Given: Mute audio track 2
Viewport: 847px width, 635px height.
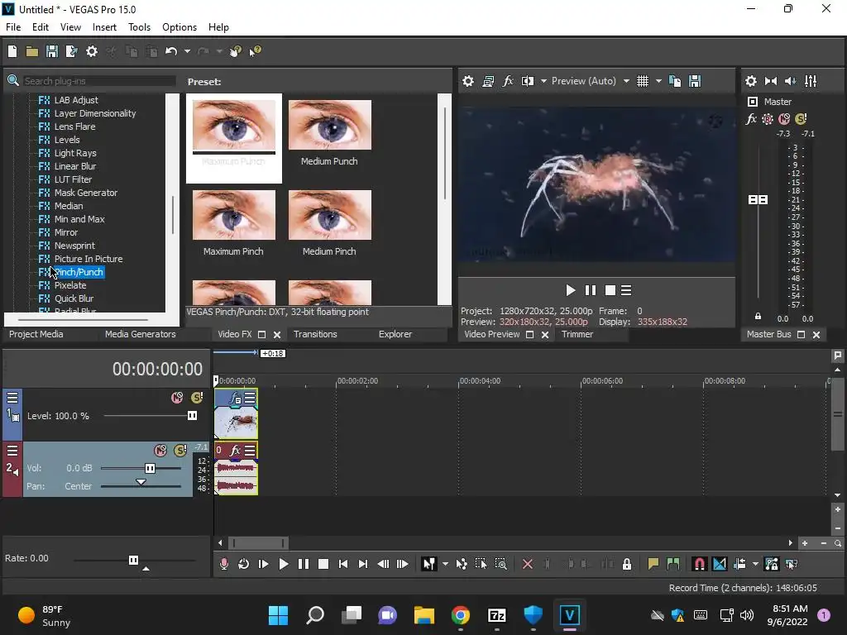Looking at the screenshot, I should [160, 451].
